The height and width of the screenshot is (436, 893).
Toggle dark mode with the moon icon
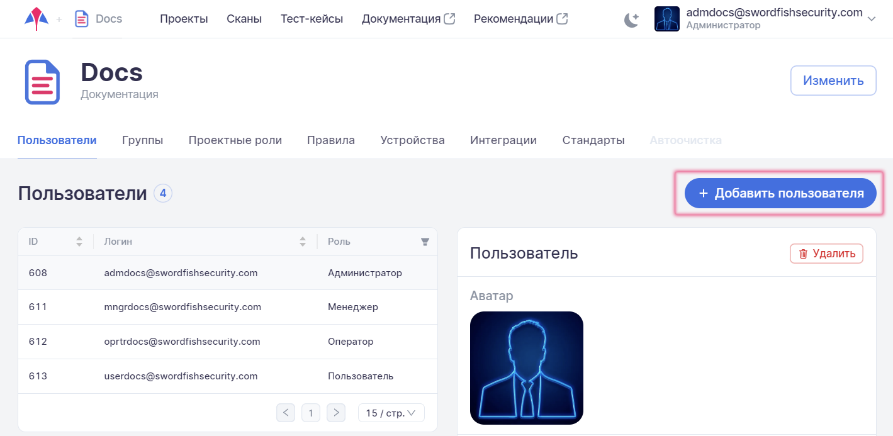[x=631, y=20]
